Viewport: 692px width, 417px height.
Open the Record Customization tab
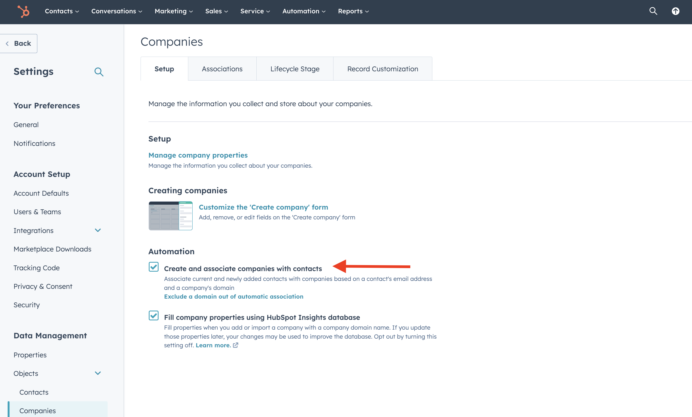point(383,69)
